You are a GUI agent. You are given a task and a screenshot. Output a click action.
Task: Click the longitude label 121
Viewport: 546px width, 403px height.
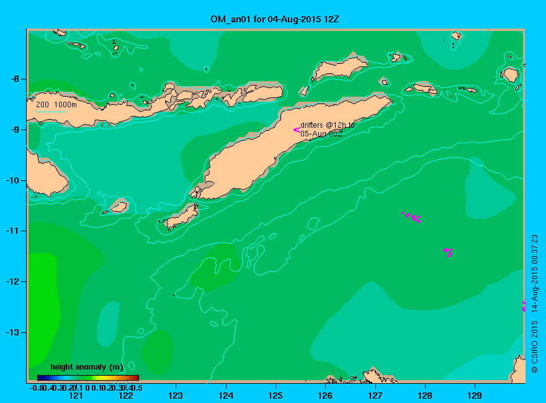coord(76,396)
